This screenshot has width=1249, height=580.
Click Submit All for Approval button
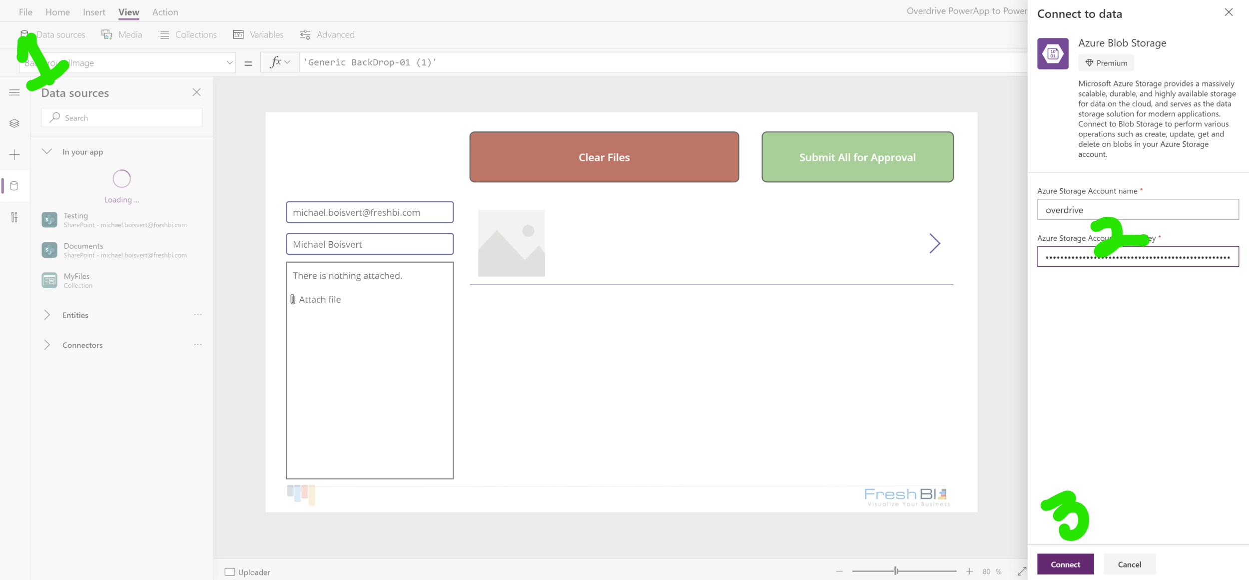[857, 157]
